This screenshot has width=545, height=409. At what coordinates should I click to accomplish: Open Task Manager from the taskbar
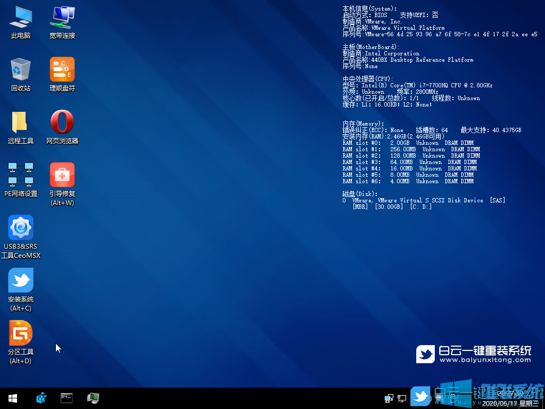coord(93,398)
